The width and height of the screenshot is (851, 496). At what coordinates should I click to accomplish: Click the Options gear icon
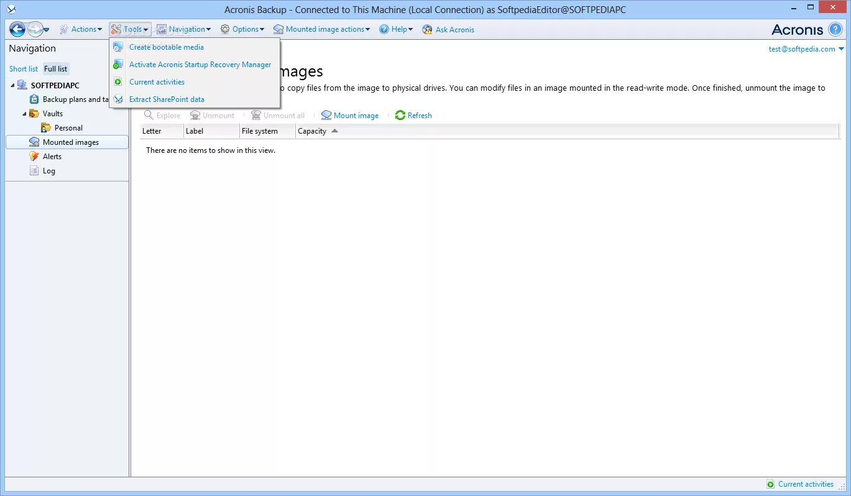tap(225, 29)
